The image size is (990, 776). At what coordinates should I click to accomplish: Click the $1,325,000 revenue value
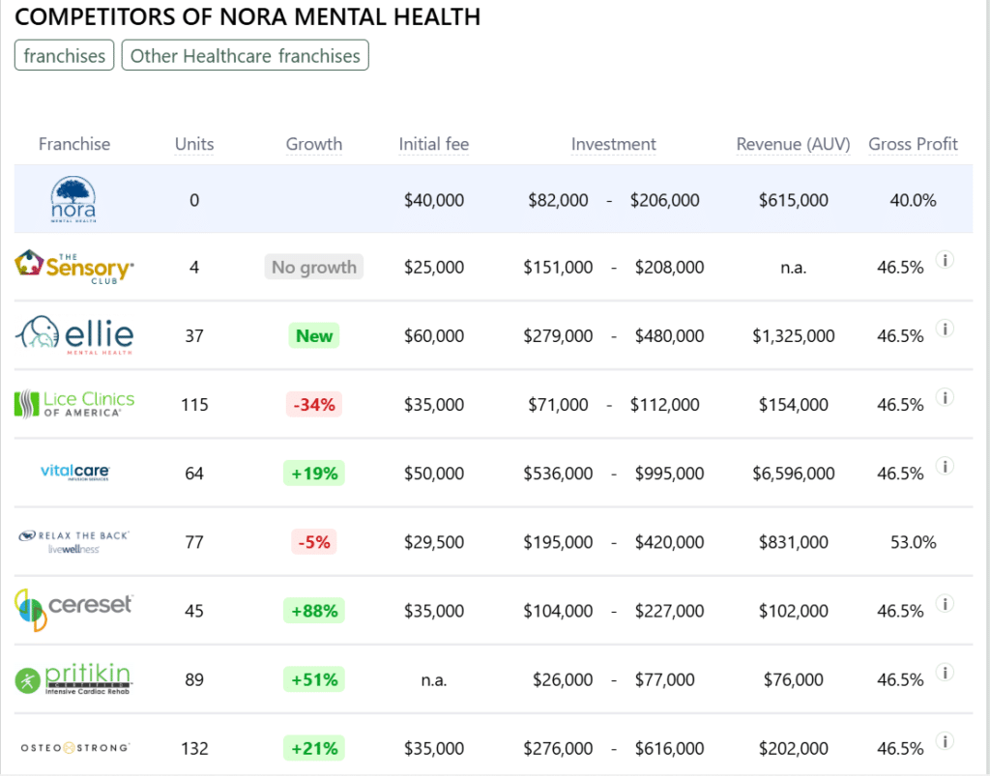click(x=793, y=335)
